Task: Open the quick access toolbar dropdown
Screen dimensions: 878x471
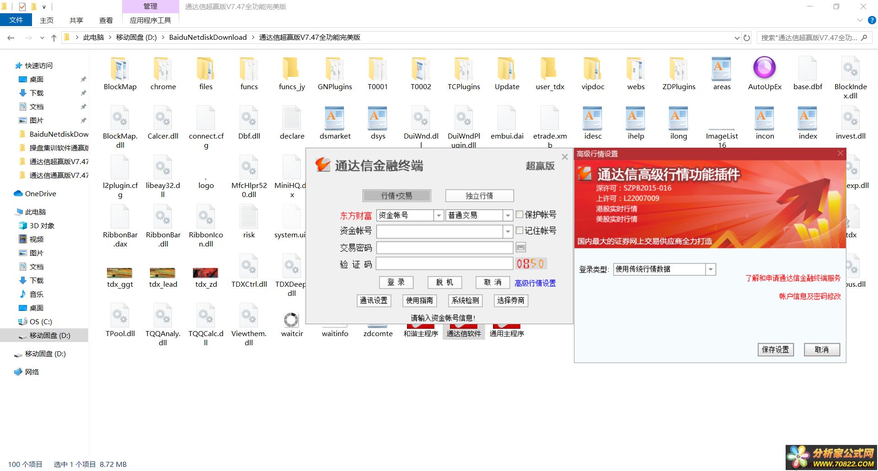Action: pyautogui.click(x=44, y=7)
